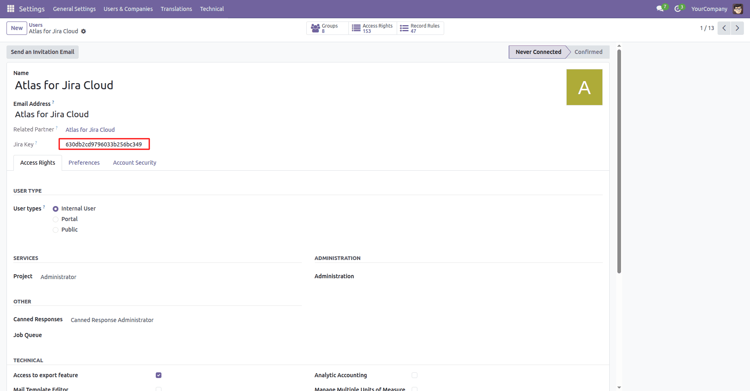
Task: Go to the previous record arrow
Action: pyautogui.click(x=724, y=28)
